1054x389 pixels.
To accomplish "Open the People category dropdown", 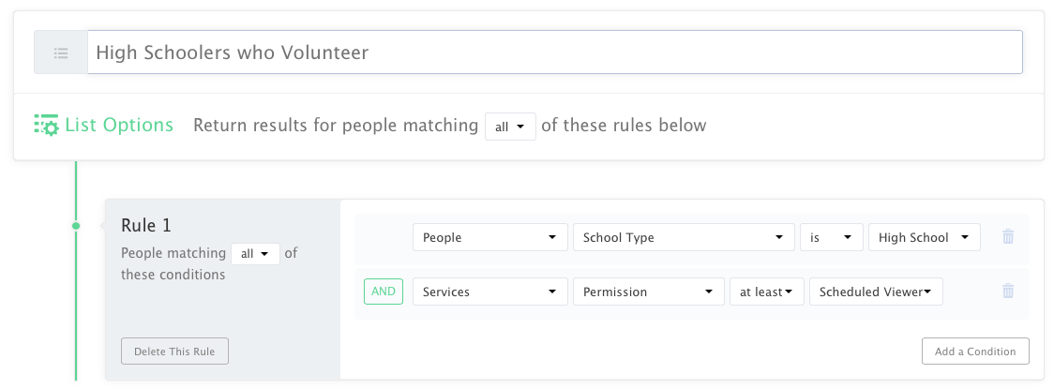I will pos(489,238).
